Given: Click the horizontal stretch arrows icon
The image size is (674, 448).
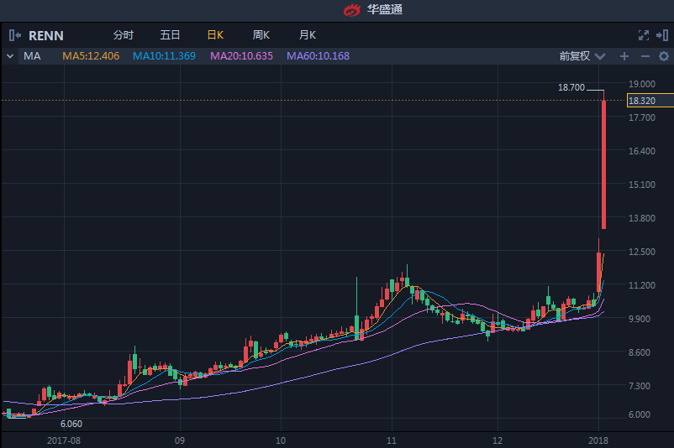Looking at the screenshot, I should click(662, 35).
